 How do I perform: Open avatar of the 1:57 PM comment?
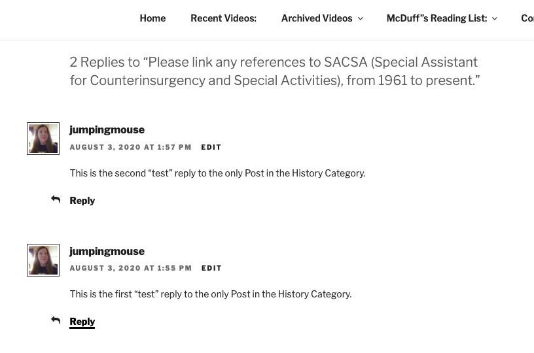[x=43, y=139]
